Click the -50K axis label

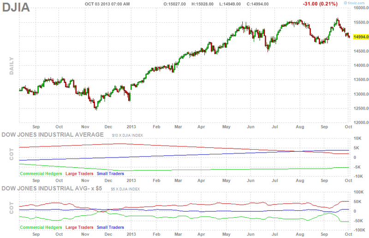coord(358,221)
